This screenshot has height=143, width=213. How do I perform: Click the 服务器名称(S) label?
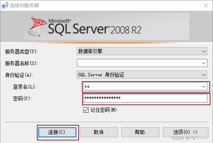pyautogui.click(x=22, y=63)
